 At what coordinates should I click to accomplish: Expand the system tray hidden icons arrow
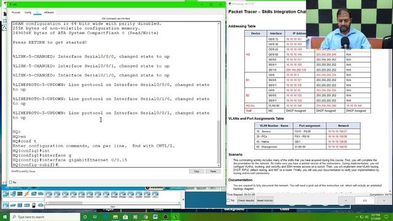(357, 217)
